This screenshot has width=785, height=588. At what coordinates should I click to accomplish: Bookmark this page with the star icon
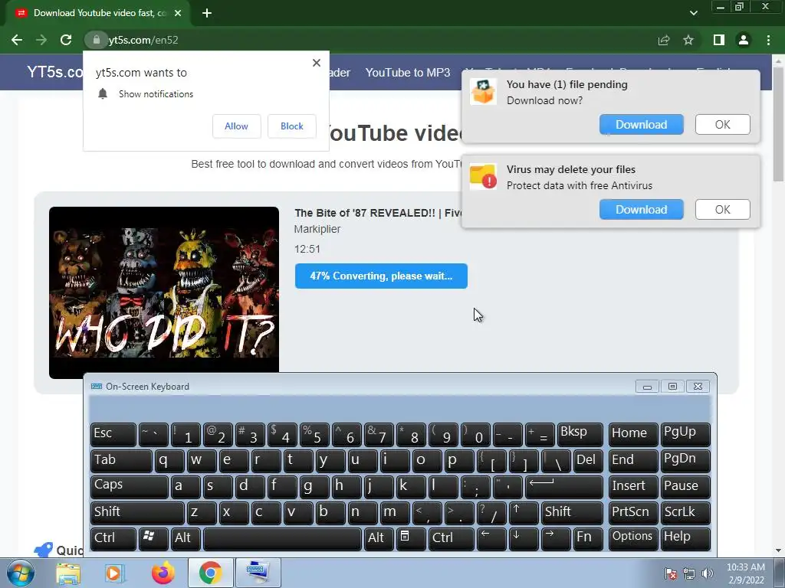coord(688,40)
